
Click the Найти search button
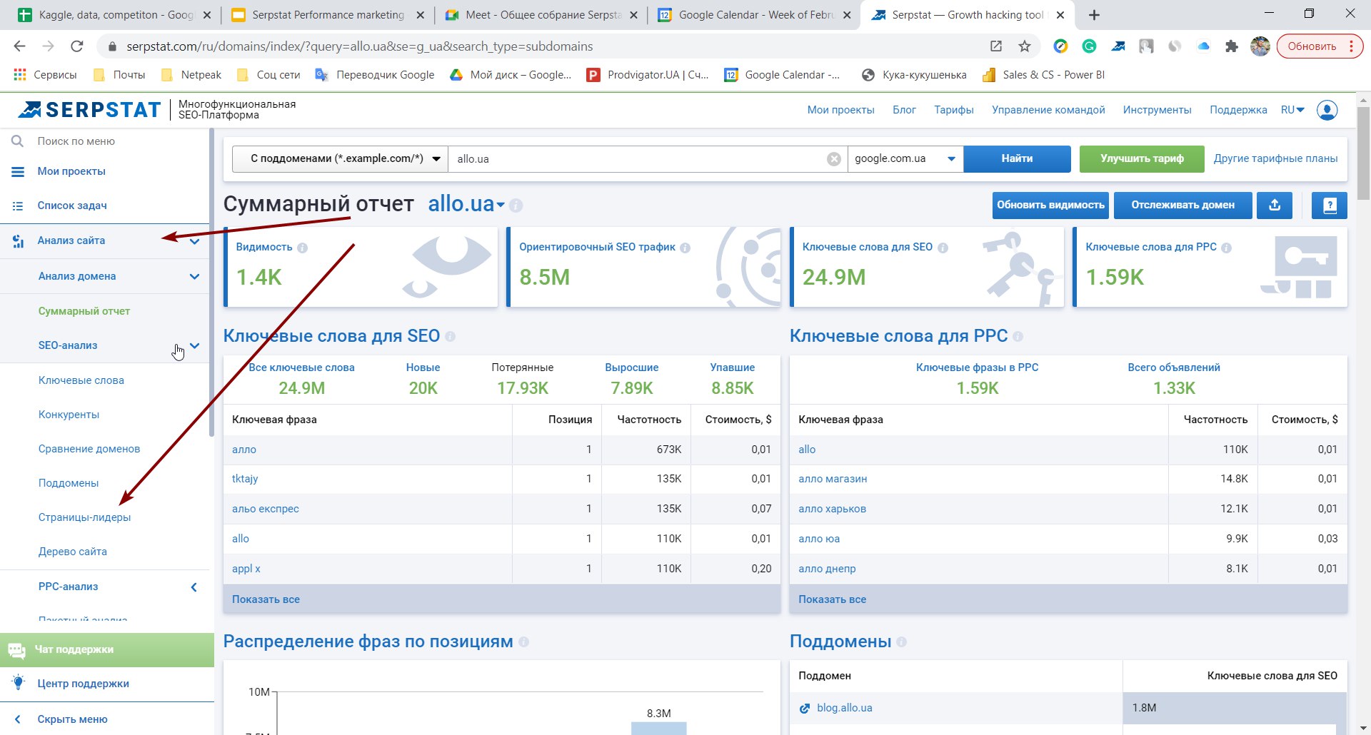[x=1017, y=159]
